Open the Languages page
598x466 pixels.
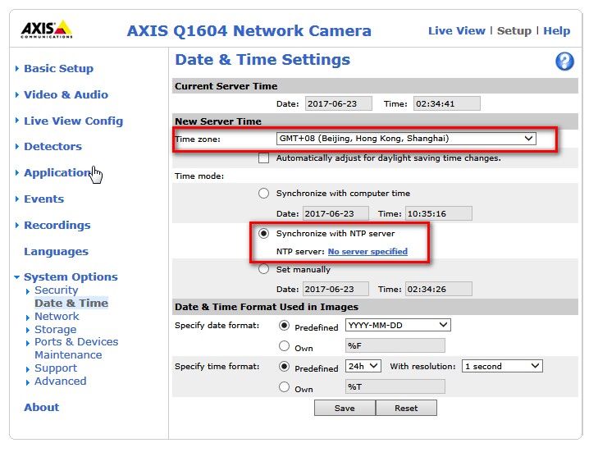56,252
